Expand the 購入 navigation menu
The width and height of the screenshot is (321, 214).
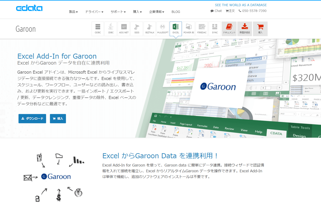[x=137, y=12]
